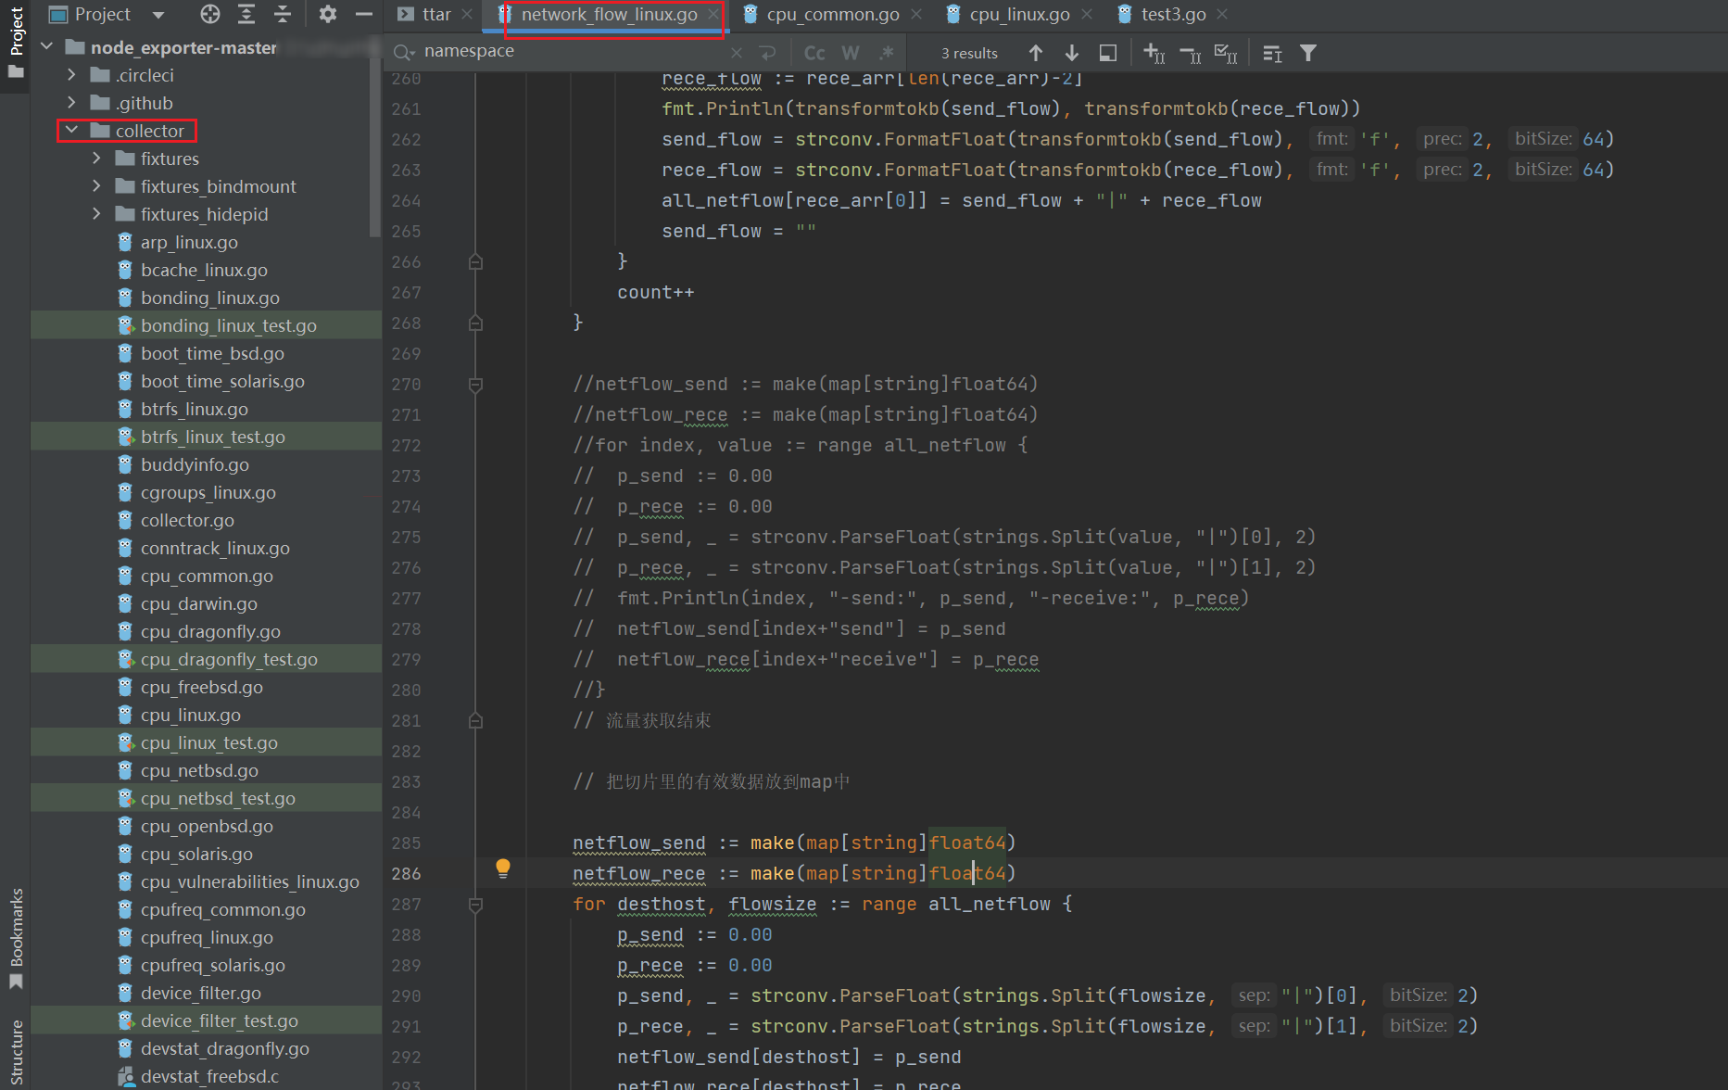
Task: Click the New Line icon in search
Action: pyautogui.click(x=767, y=53)
